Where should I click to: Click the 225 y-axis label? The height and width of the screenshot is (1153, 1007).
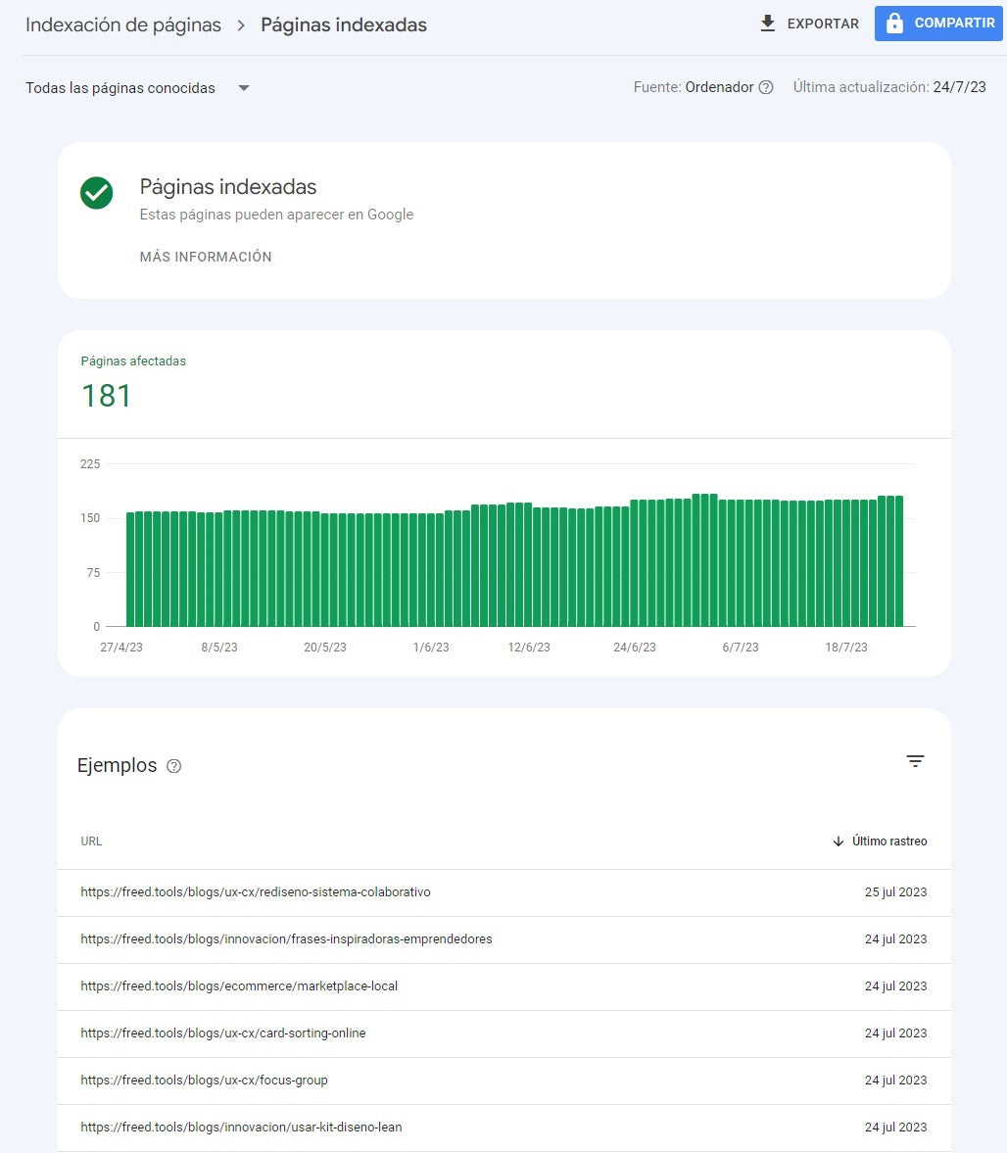point(90,464)
